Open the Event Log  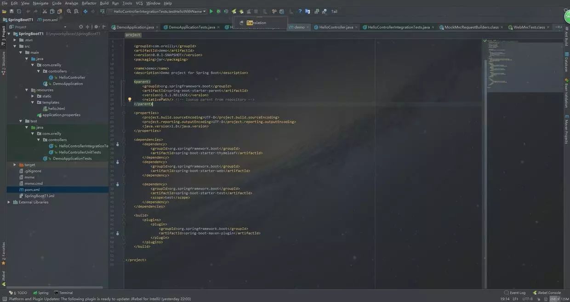pyautogui.click(x=515, y=293)
